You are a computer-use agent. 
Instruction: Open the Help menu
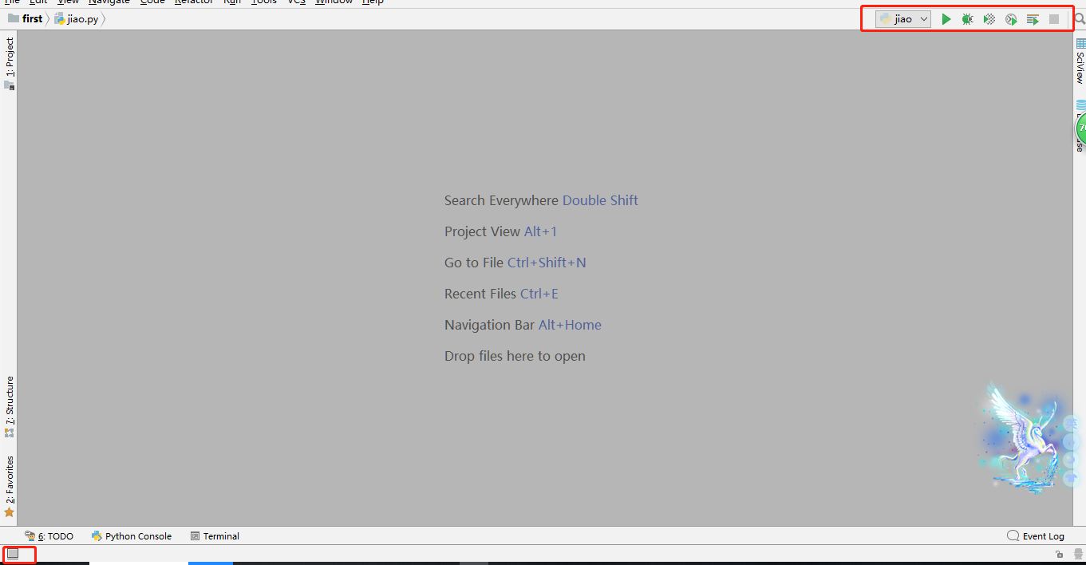373,2
